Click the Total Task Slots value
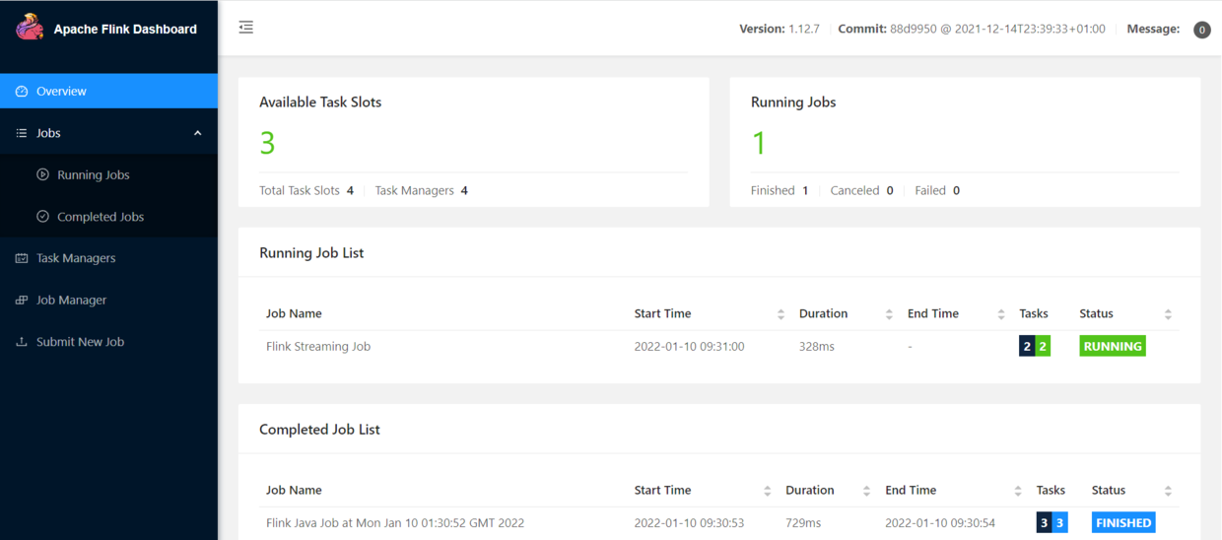1222x540 pixels. [x=350, y=190]
